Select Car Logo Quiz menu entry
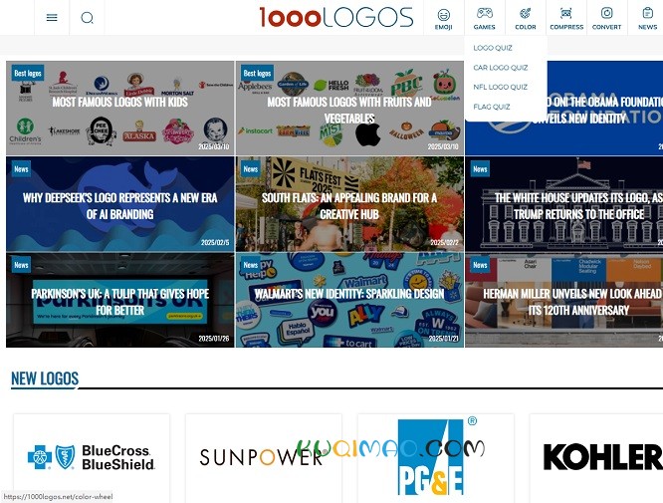663x503 pixels. pos(501,68)
